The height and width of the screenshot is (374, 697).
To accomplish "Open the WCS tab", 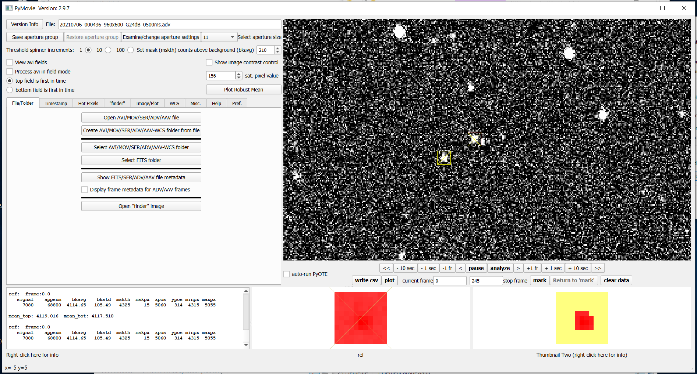I will coord(174,104).
